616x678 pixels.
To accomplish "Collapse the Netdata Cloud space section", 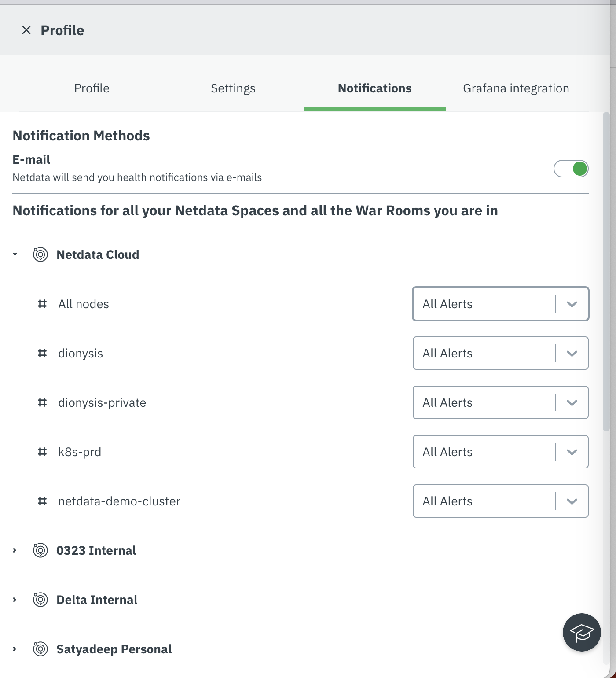I will (x=15, y=254).
